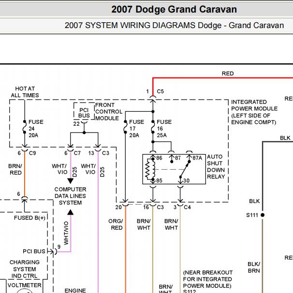This screenshot has height=293, width=293.
Task: Click the 'C7' connector label
Action: (77, 153)
